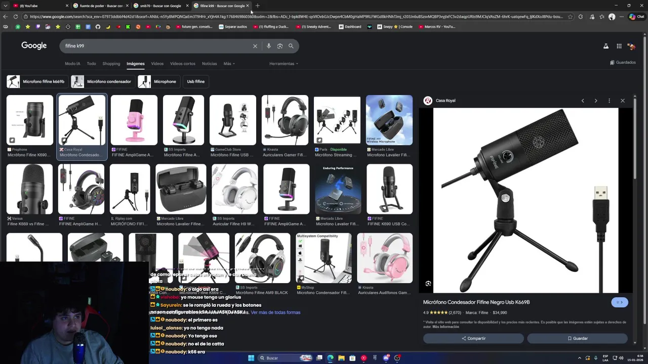Image resolution: width=648 pixels, height=364 pixels.
Task: Click browser back arrow
Action: click(6, 17)
